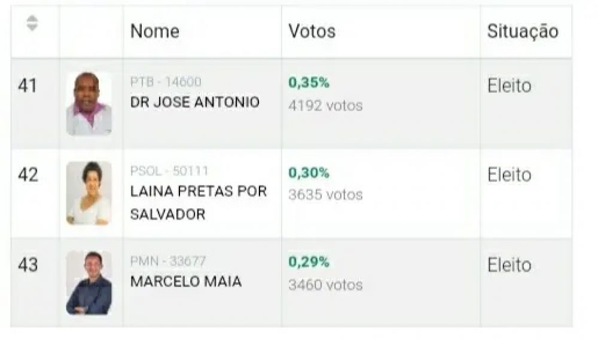Sort table by Votos column header
This screenshot has height=339, width=598.
click(x=312, y=31)
